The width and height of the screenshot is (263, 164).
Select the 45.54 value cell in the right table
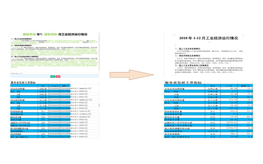(x=229, y=88)
